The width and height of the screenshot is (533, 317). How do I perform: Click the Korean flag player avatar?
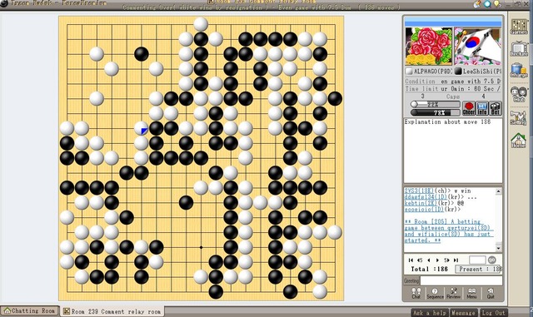(x=477, y=47)
